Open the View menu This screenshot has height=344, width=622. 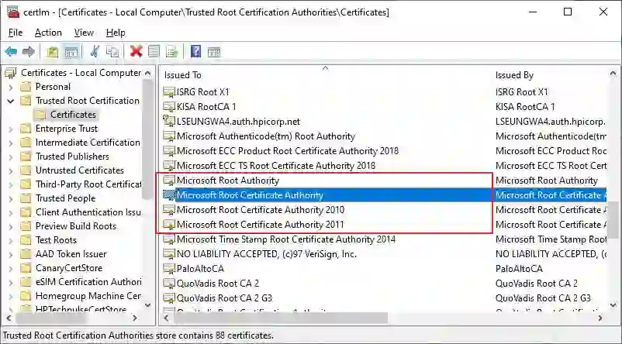84,33
